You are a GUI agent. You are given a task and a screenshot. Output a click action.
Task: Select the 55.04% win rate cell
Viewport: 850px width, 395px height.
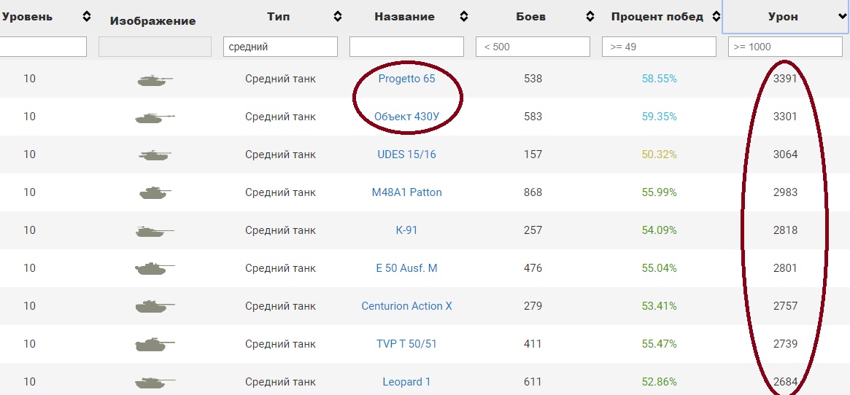click(x=659, y=268)
